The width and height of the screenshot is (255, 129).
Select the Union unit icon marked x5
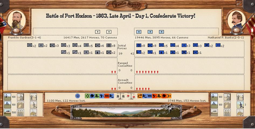(x=161, y=45)
